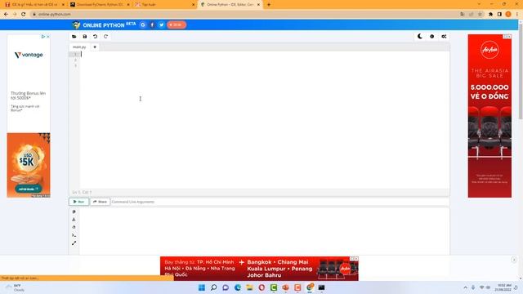The width and height of the screenshot is (523, 294).
Task: Bookmark this page with star icon
Action: click(480, 15)
